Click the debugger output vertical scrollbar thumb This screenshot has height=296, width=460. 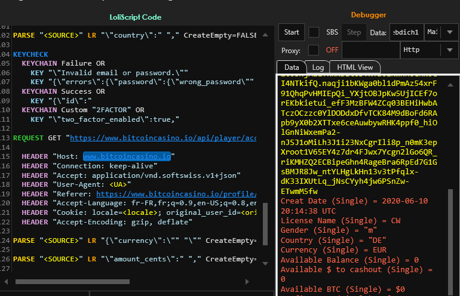pyautogui.click(x=450, y=242)
